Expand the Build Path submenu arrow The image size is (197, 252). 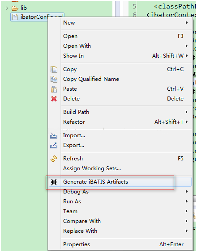click(187, 112)
